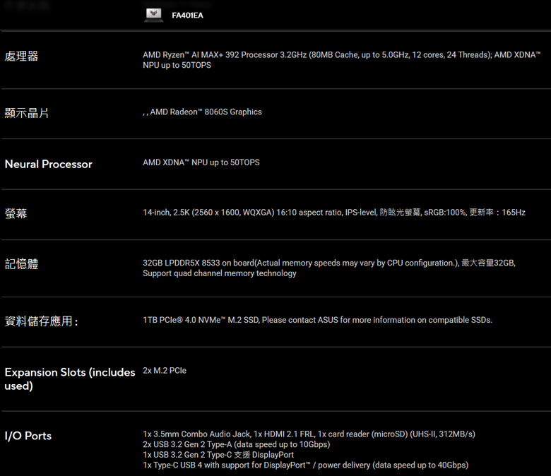Select the I/O Ports label
551x476 pixels.
point(28,436)
